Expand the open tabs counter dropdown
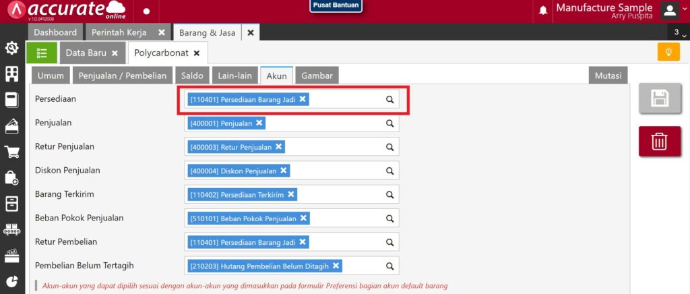The image size is (690, 294). coord(679,32)
